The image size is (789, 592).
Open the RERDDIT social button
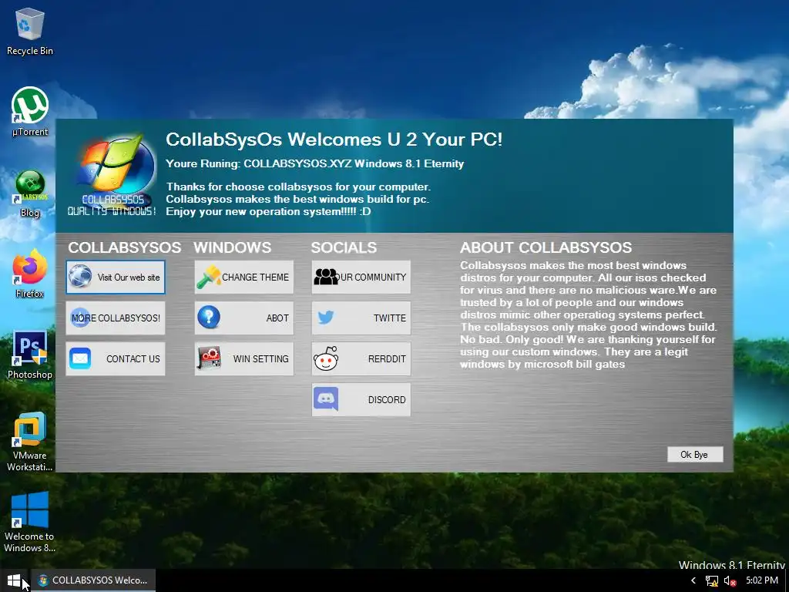point(361,358)
